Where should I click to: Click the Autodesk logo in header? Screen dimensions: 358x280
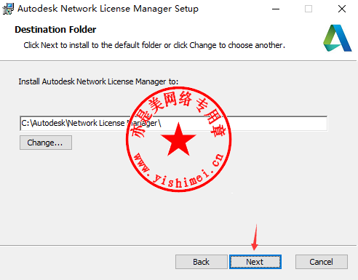pos(338,38)
